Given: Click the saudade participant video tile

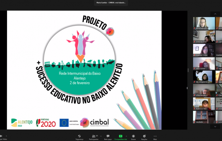Looking at the screenshot, I should 204,117.
